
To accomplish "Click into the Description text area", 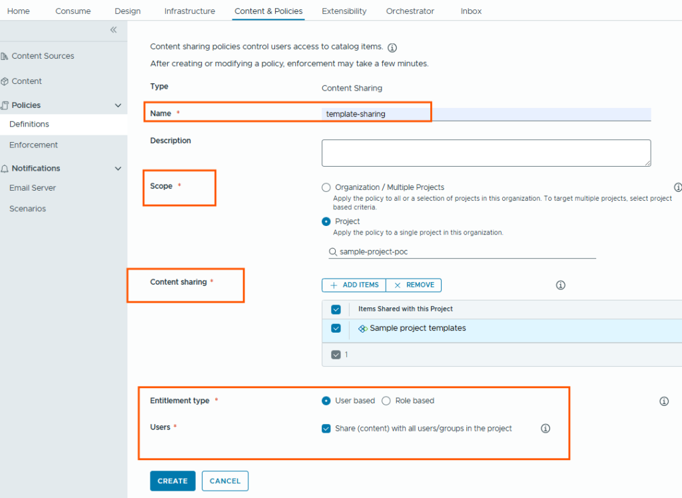I will [x=486, y=153].
